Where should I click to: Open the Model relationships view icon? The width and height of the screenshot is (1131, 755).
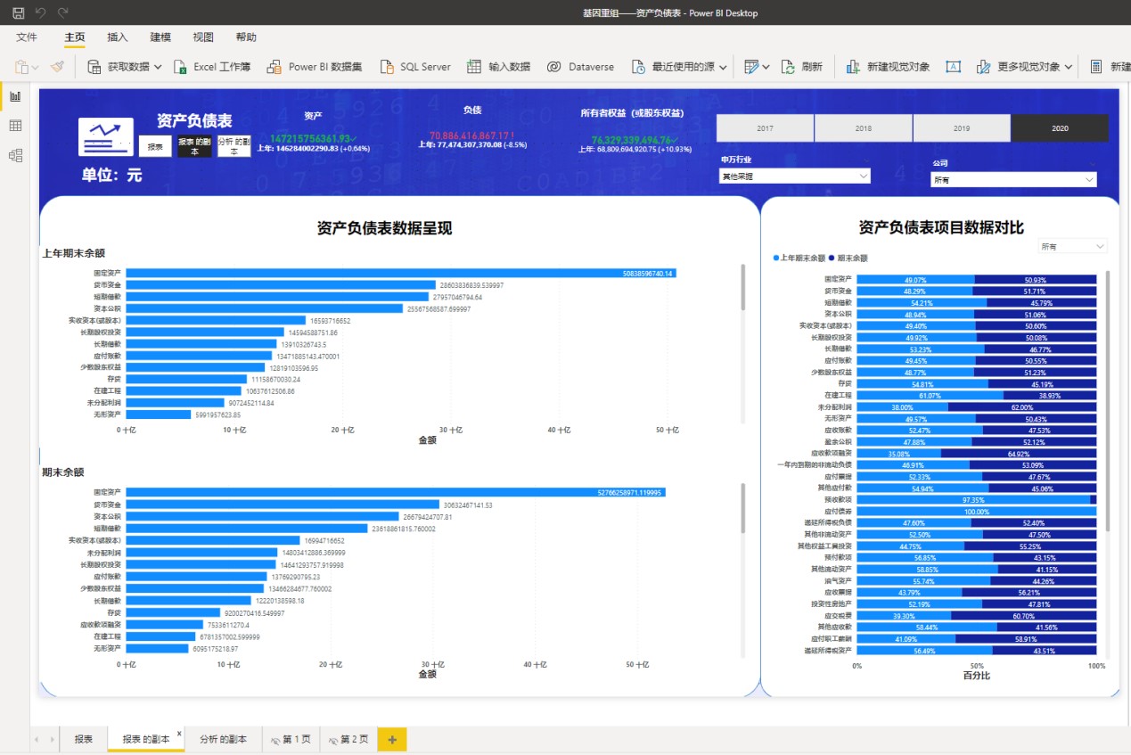15,155
